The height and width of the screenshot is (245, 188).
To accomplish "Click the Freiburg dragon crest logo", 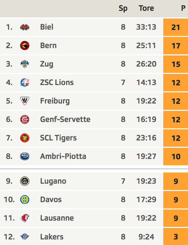I will [x=25, y=101].
